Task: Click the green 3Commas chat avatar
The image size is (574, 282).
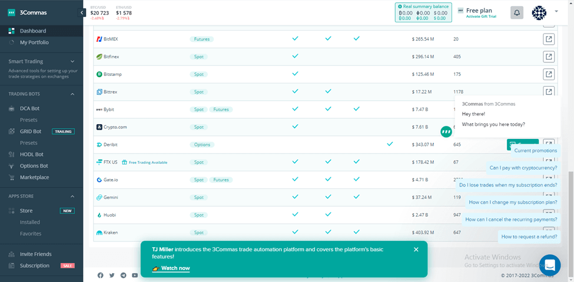Action: click(446, 131)
